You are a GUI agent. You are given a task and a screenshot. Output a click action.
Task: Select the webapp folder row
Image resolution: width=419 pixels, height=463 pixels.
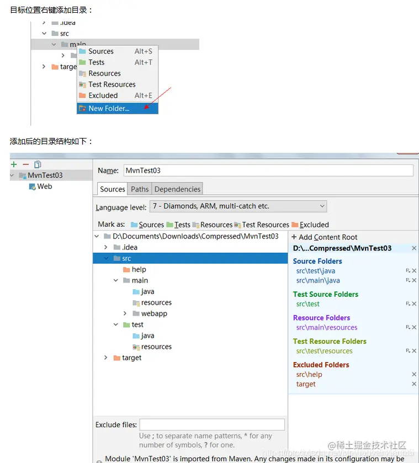[150, 313]
